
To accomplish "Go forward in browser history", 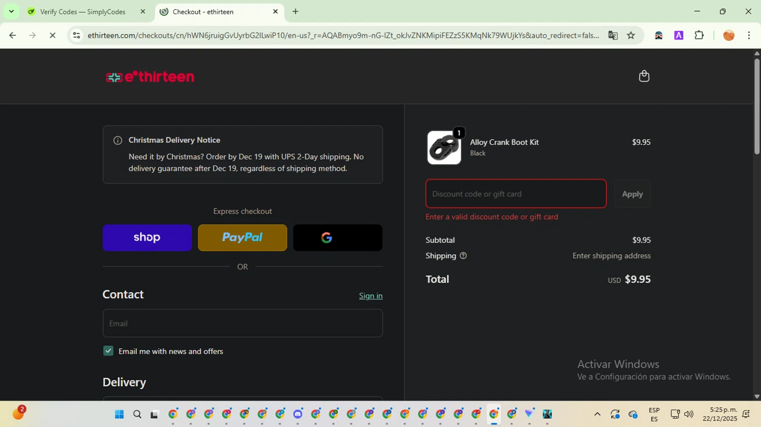I will [x=32, y=35].
